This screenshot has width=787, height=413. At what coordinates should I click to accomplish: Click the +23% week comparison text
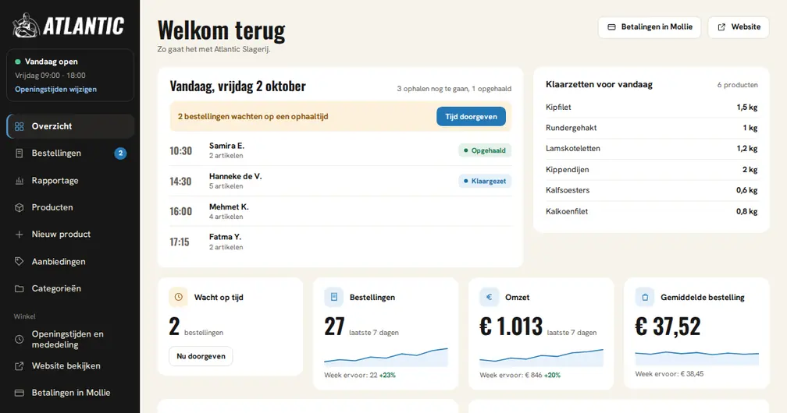tap(387, 375)
